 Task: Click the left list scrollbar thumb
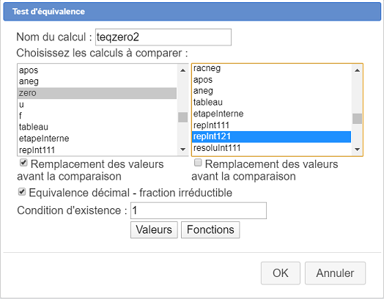click(x=182, y=117)
